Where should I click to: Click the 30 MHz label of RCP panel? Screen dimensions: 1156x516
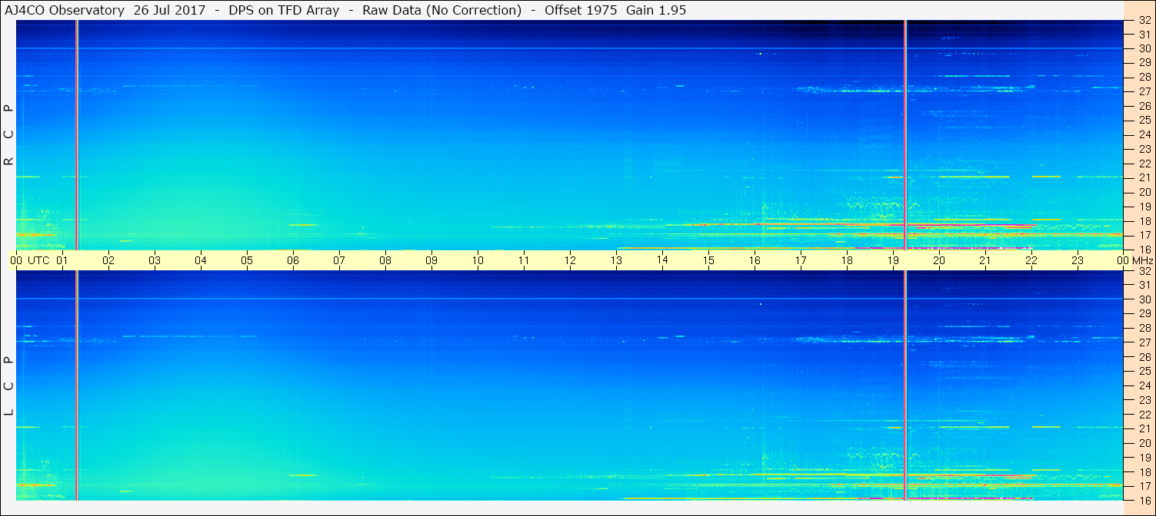[1144, 48]
